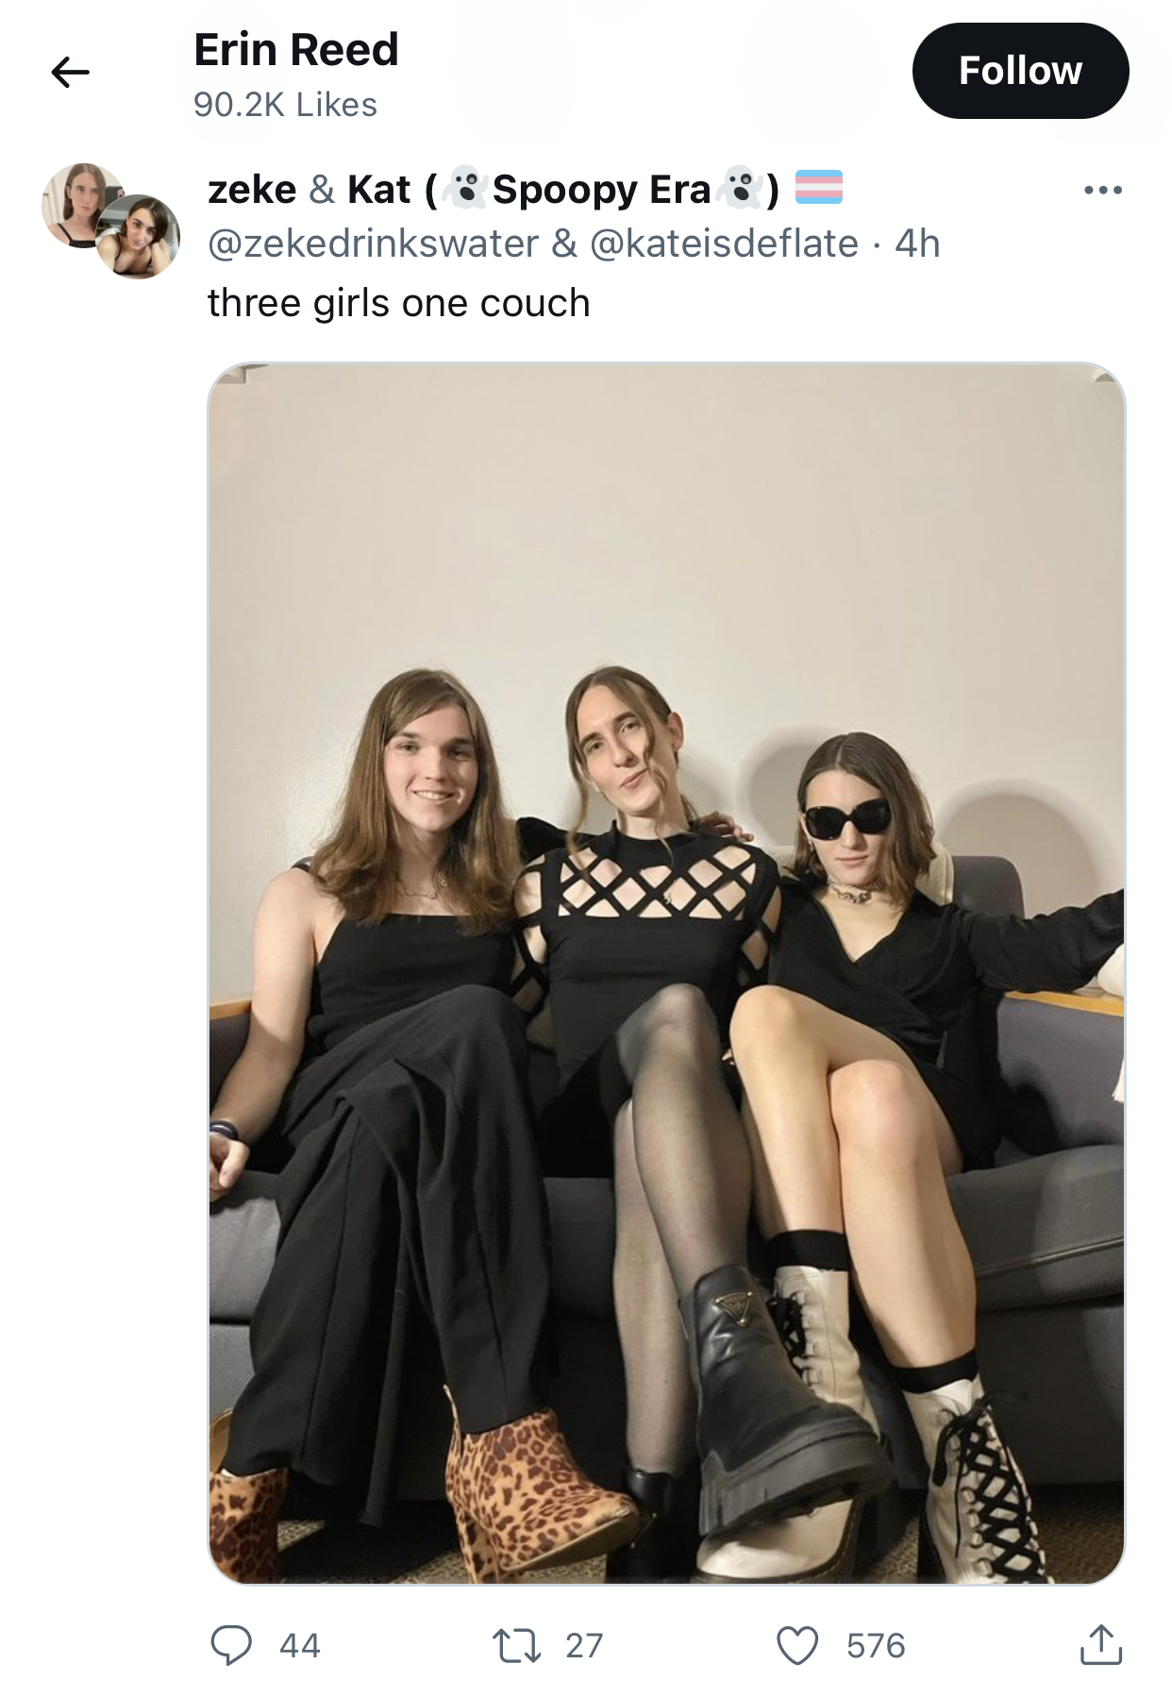Follow Erin Reed with the Follow button
Viewport: 1172px width, 1697px height.
pyautogui.click(x=1020, y=71)
